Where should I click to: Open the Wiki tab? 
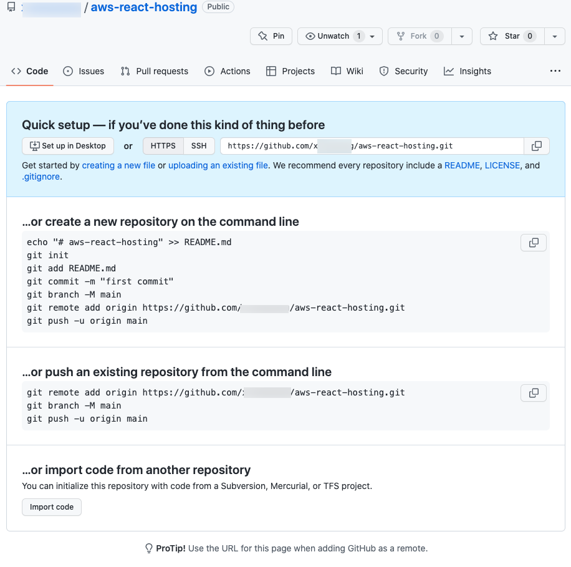pyautogui.click(x=347, y=71)
